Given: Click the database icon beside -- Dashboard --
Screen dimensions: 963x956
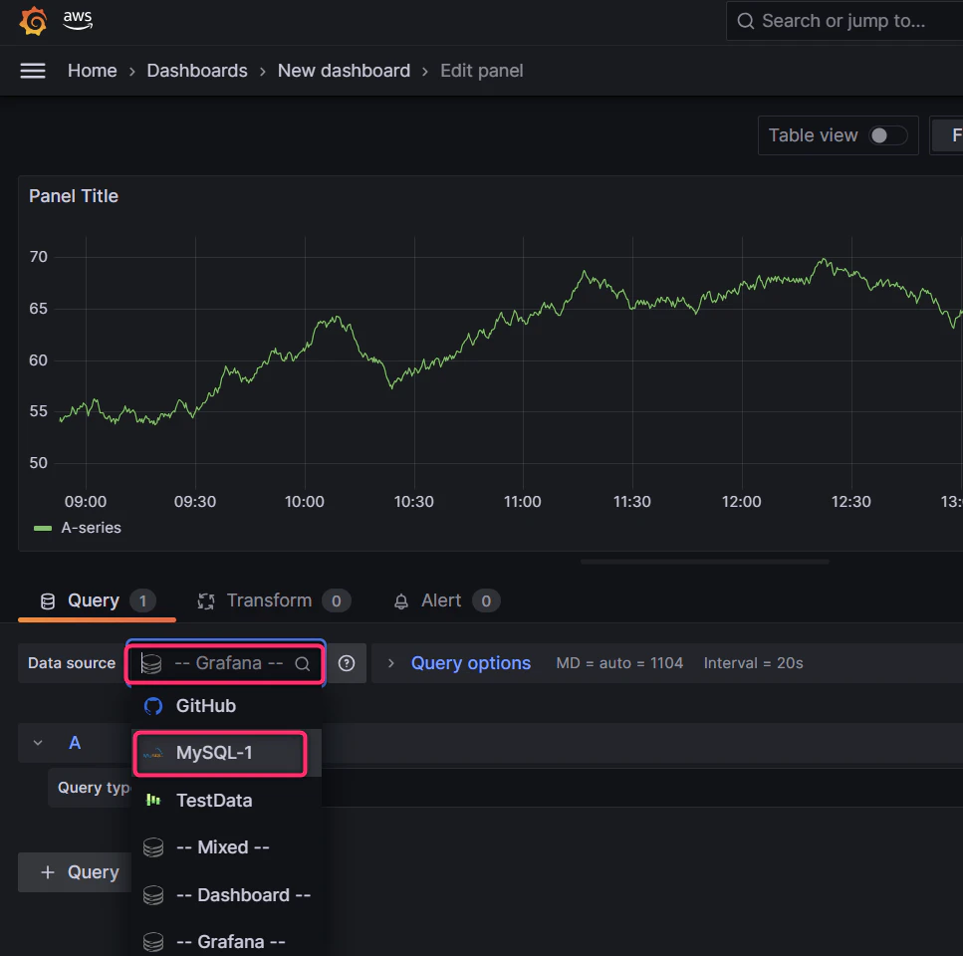Looking at the screenshot, I should tap(153, 895).
